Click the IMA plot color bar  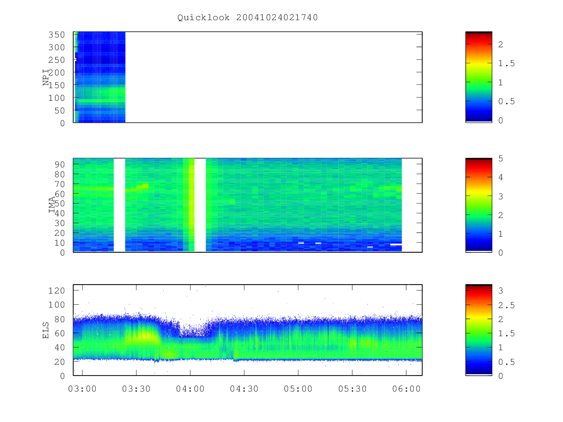479,205
